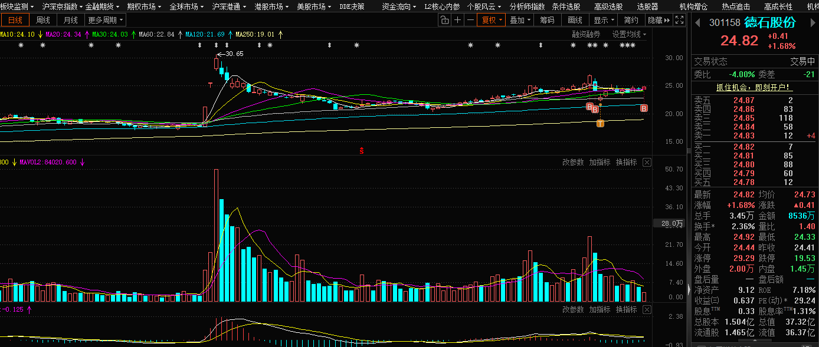Viewport: 819px width, 347px height.
Task: Click the minus zoom-out icon
Action: coord(470,20)
